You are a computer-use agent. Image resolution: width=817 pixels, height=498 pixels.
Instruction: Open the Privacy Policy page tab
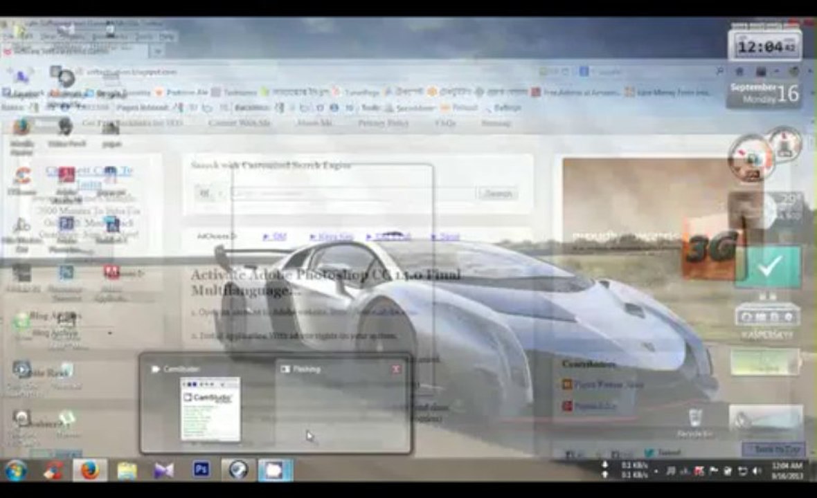pos(383,123)
